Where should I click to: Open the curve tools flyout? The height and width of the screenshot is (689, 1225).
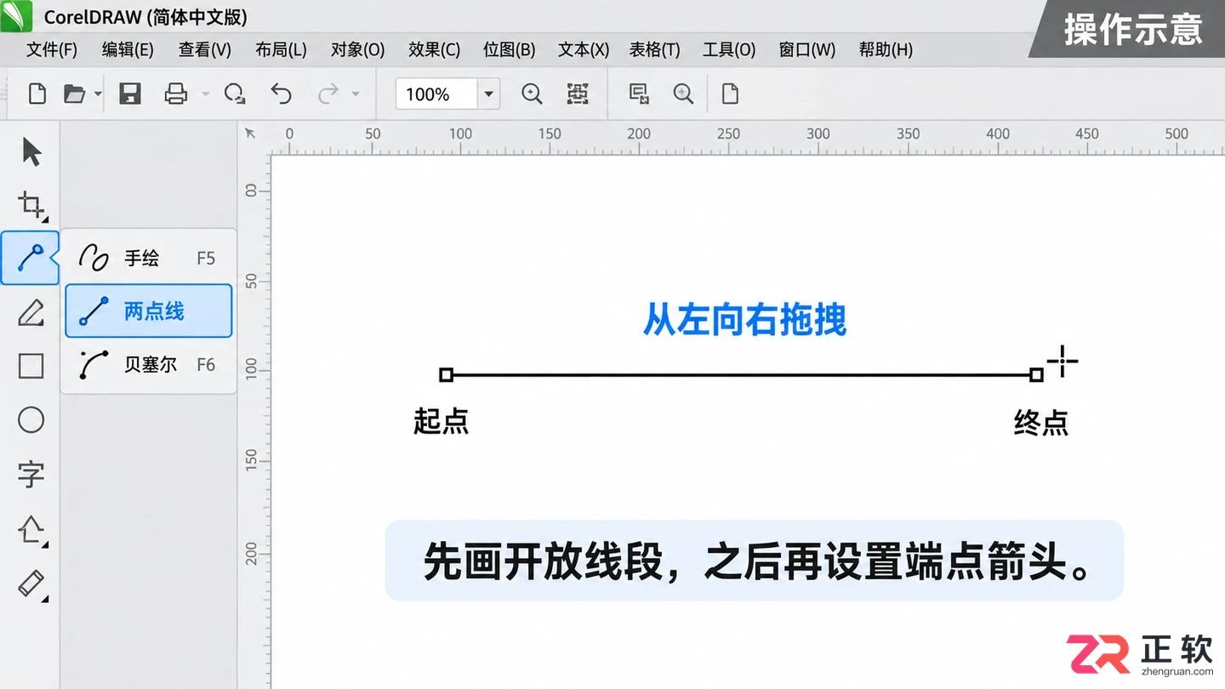pyautogui.click(x=31, y=258)
